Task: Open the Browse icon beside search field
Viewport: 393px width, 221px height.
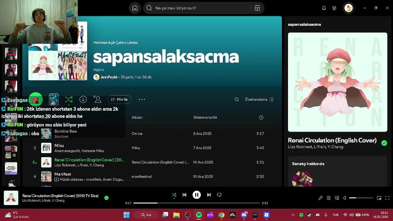Action: pos(257,8)
